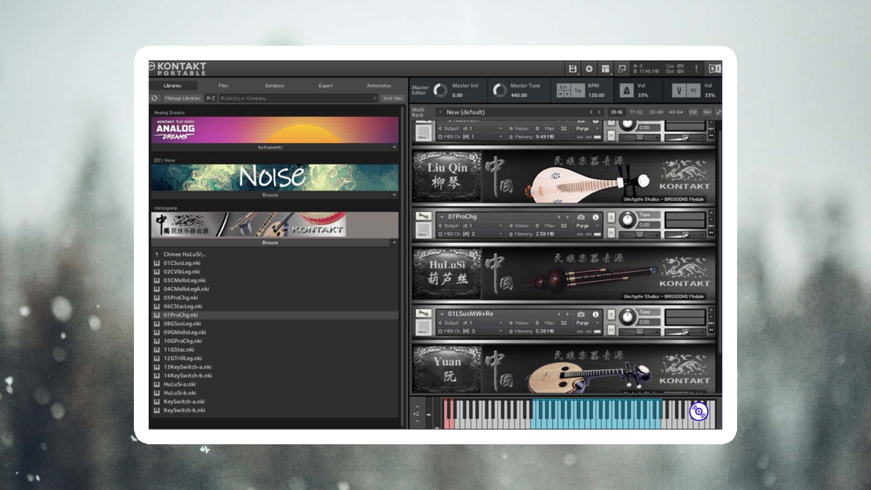Click snapshot camera icon on 01LSusMW+Re

581,314
